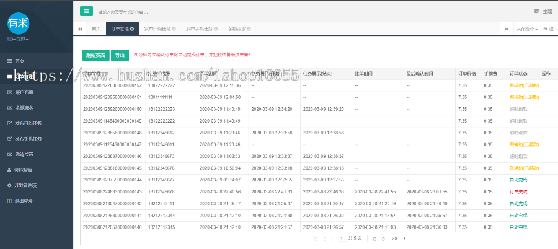
Task: Click 自动完成 status of order ending 0144
Action: click(518, 180)
